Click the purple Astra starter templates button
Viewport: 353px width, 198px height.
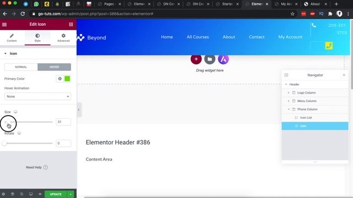pyautogui.click(x=223, y=59)
